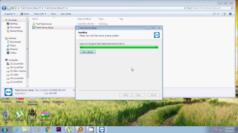Click the green installation progress bar
This screenshot has width=238, height=133.
point(119,47)
